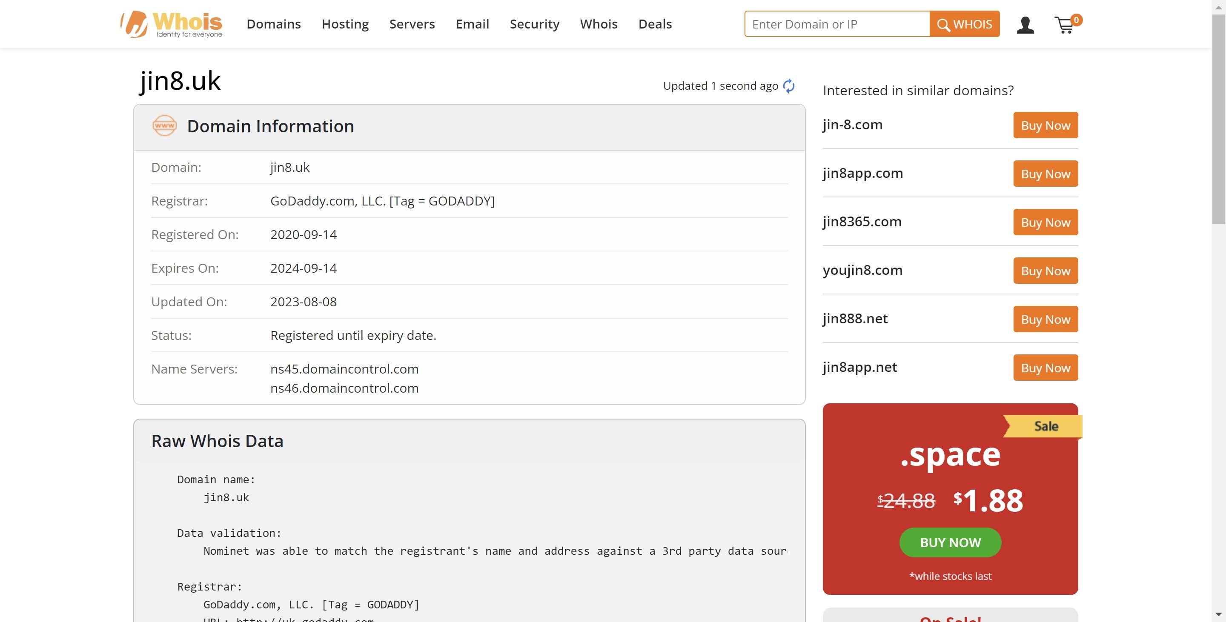1226x622 pixels.
Task: Click the jin8app.net domain suggestion
Action: (x=860, y=367)
